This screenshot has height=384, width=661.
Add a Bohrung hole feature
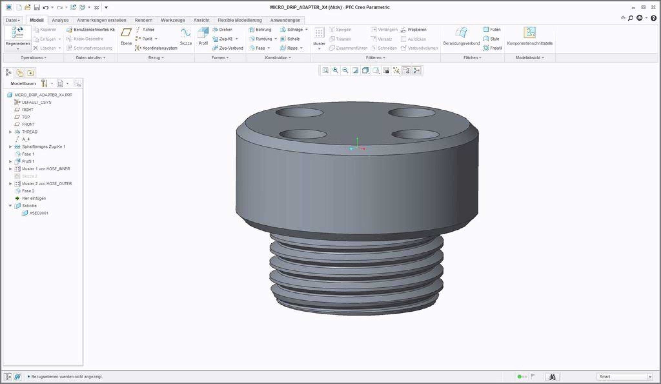pos(260,30)
